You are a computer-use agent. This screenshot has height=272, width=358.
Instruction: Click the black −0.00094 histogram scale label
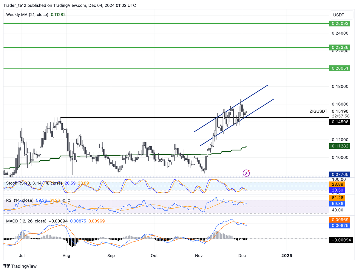[x=340, y=240]
